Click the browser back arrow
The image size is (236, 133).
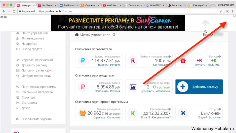coord(4,11)
